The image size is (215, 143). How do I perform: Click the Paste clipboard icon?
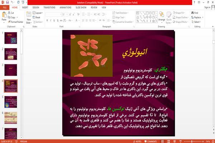[x=4, y=14]
